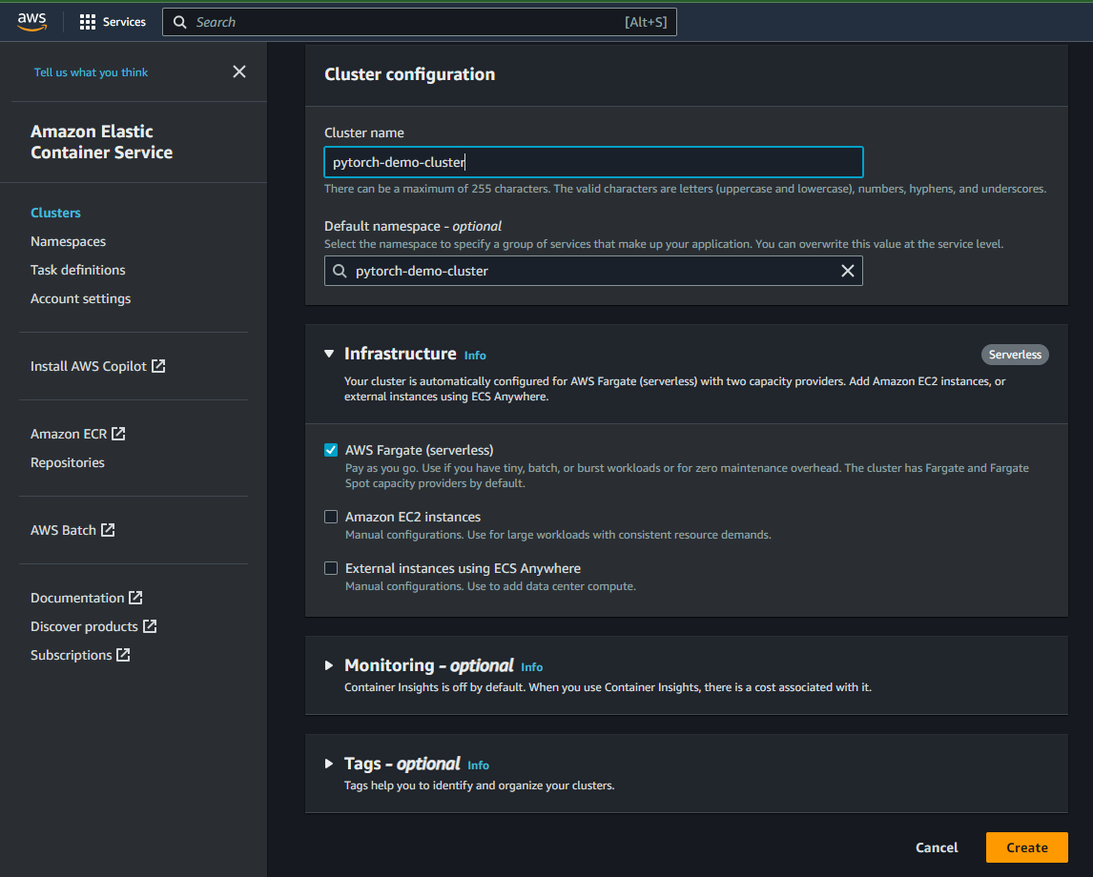Open Clusters in the sidebar

click(55, 213)
